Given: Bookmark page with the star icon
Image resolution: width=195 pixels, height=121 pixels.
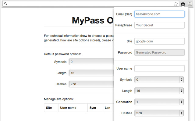Looking at the screenshot, I should (176, 4).
